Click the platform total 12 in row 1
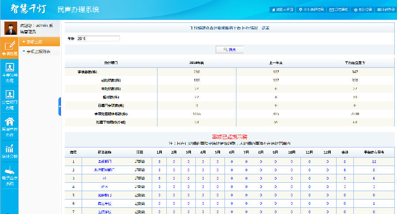The width and height of the screenshot is (397, 214). coord(374,162)
